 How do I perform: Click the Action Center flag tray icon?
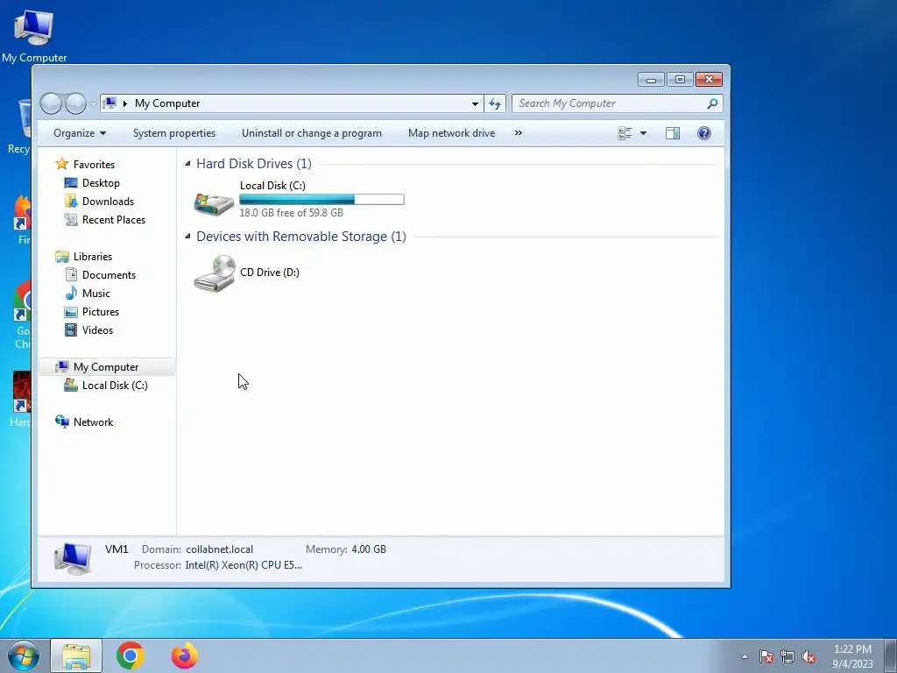tap(766, 656)
